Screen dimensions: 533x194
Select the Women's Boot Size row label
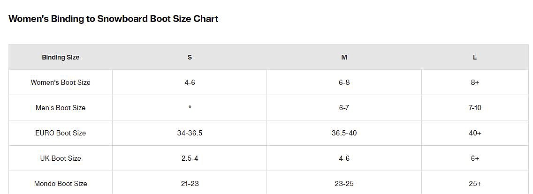[x=61, y=82]
